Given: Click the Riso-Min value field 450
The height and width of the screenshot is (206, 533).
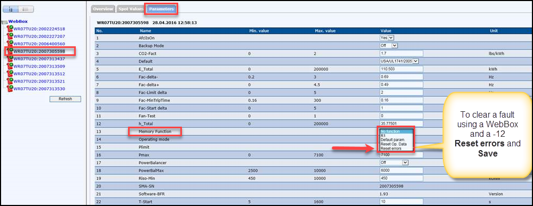Looking at the screenshot, I should click(x=401, y=178).
